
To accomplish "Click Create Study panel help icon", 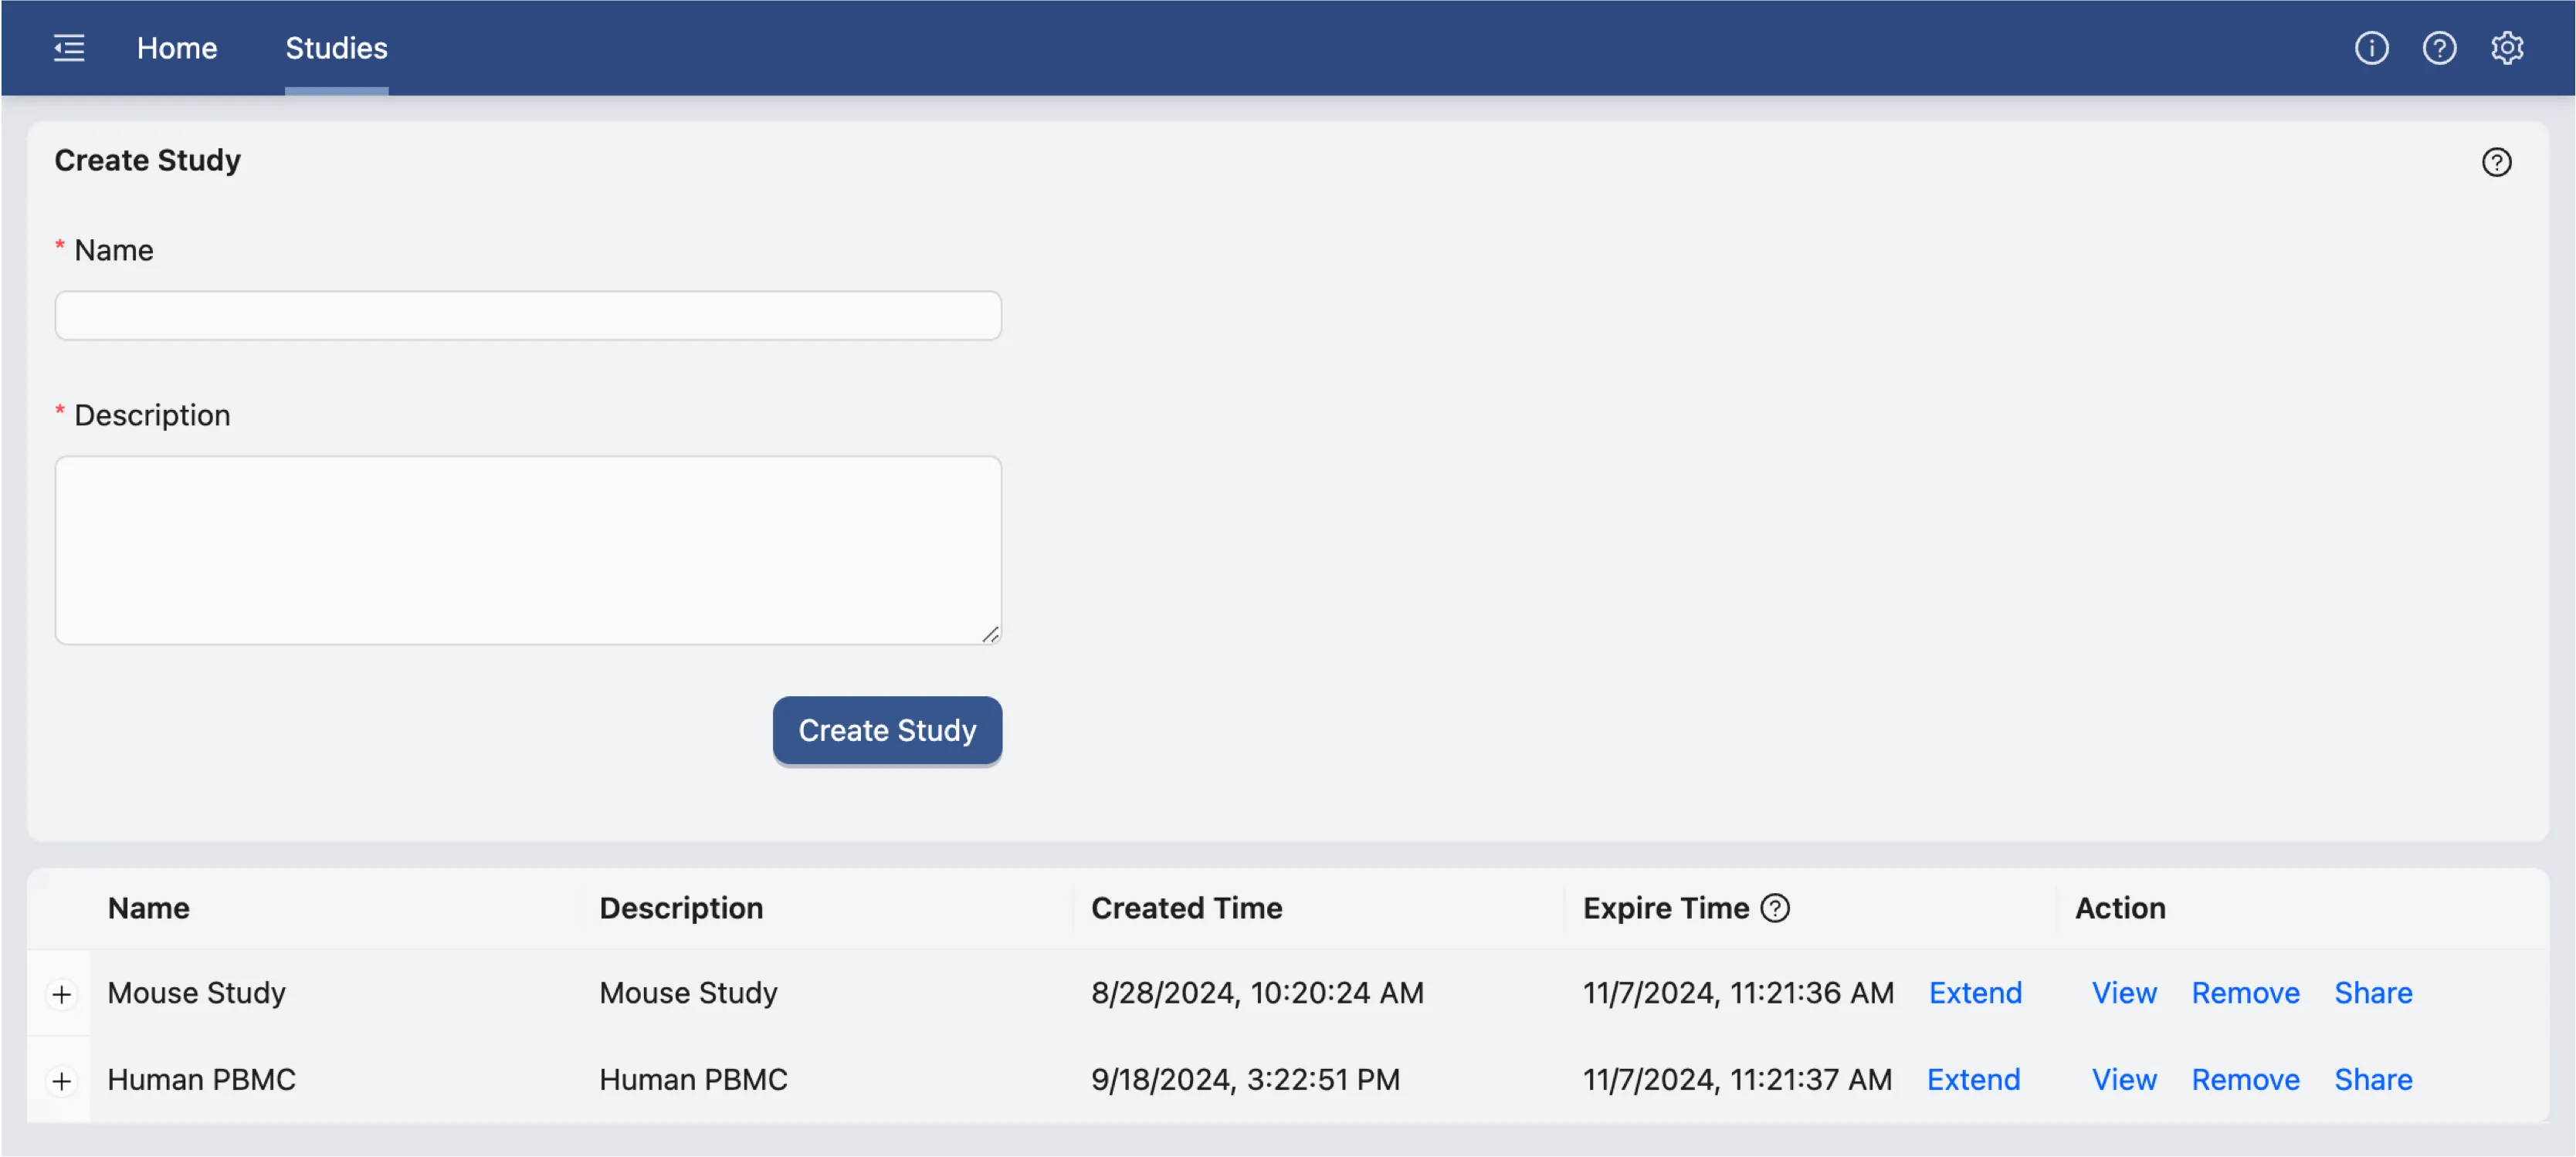I will click(2496, 162).
